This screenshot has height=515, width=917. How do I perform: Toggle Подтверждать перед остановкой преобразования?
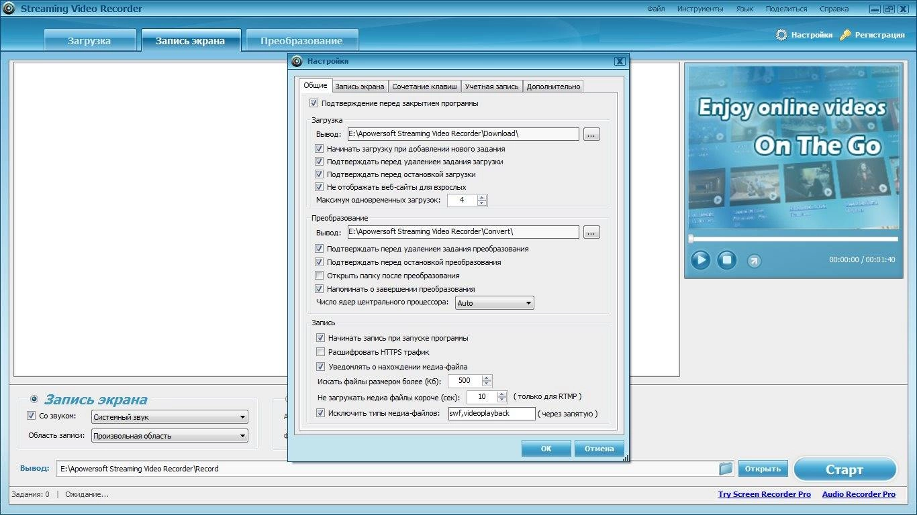tap(320, 262)
